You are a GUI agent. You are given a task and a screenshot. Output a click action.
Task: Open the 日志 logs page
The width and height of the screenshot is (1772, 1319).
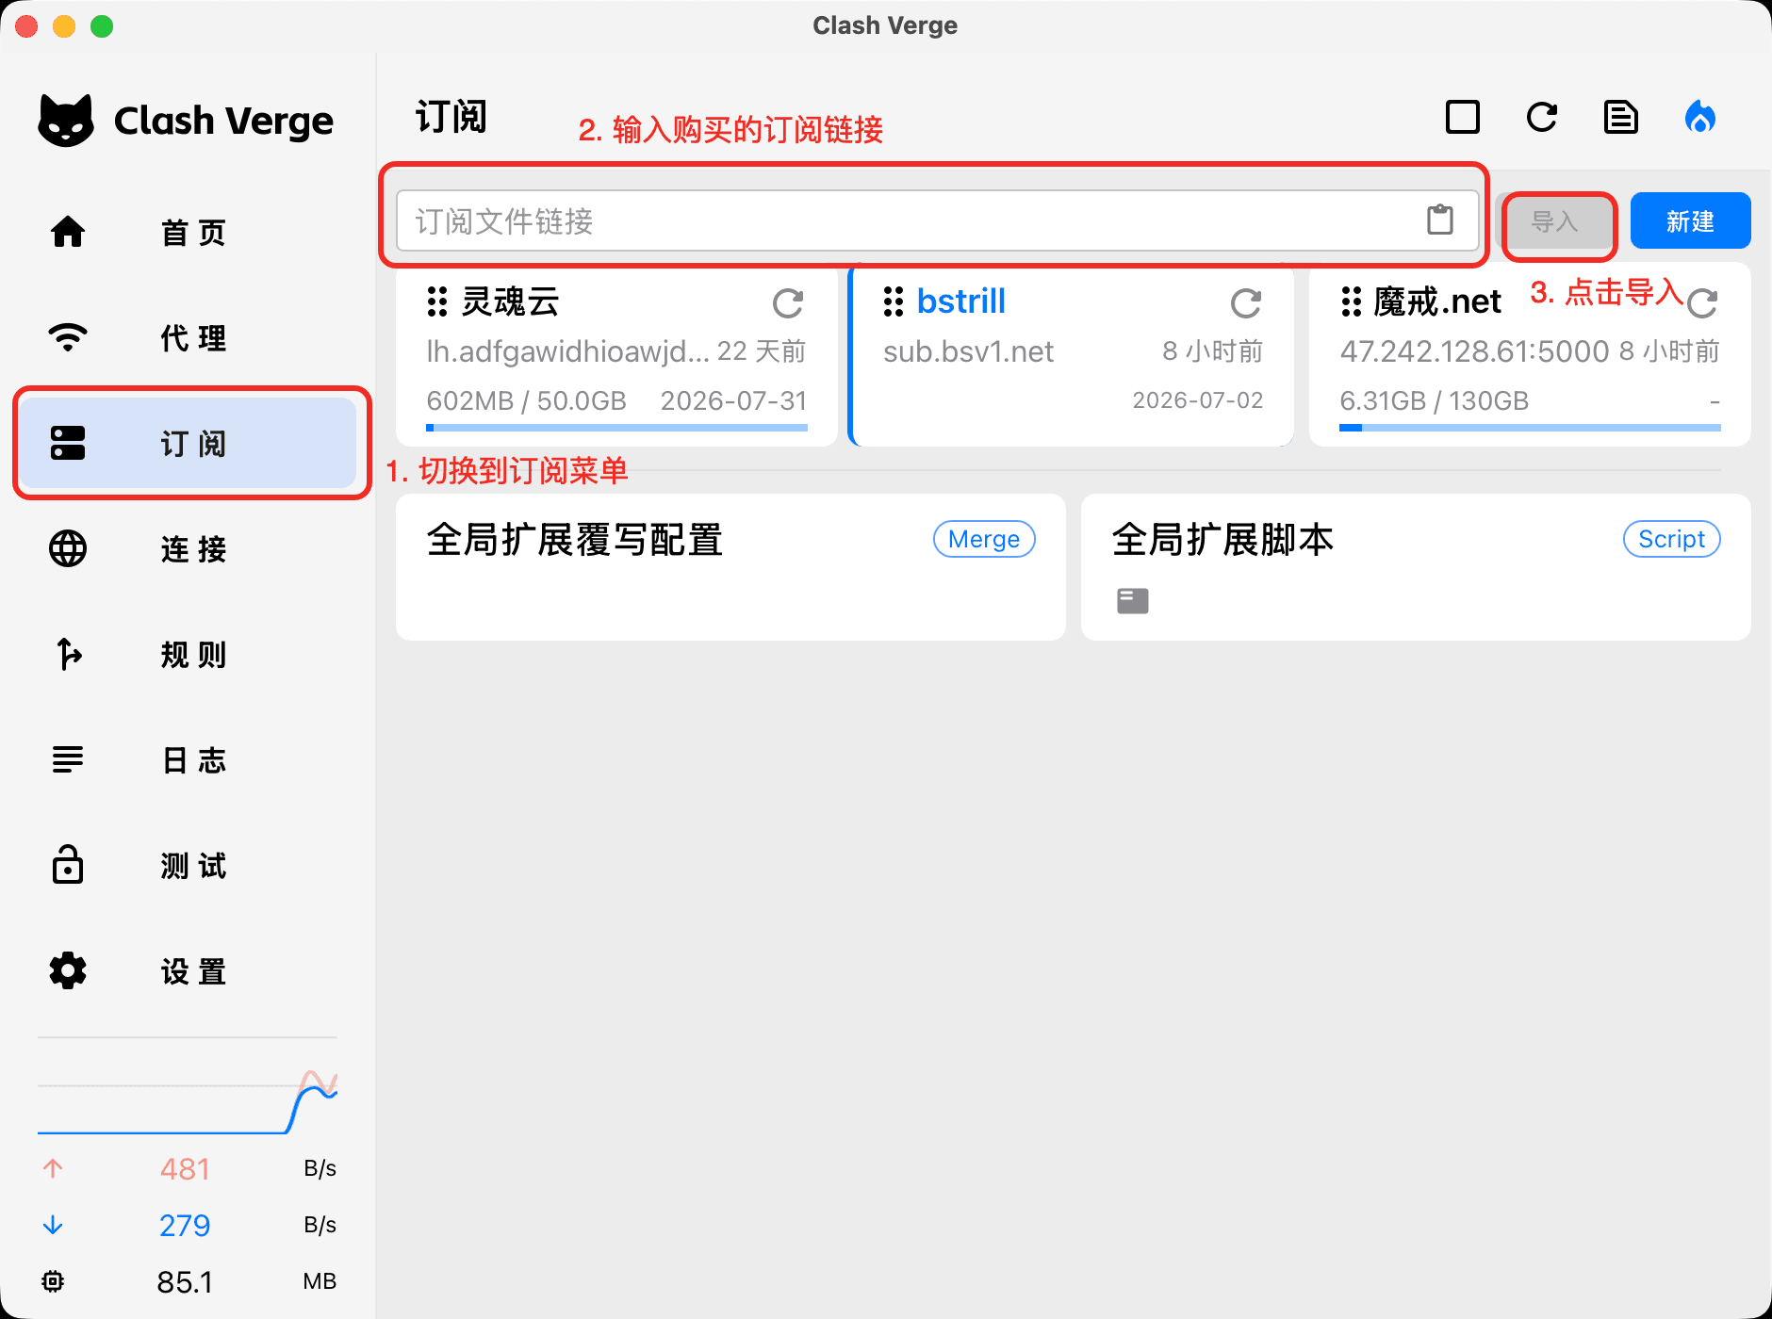(188, 759)
